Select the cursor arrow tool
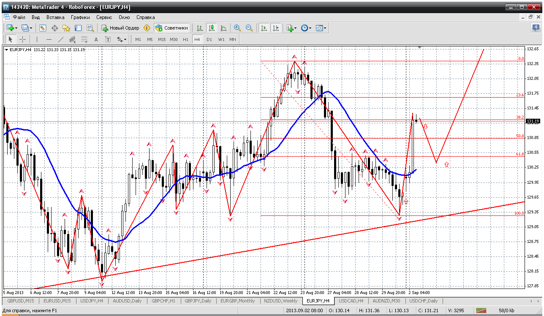Viewport: 544px width, 316px height. click(x=11, y=39)
